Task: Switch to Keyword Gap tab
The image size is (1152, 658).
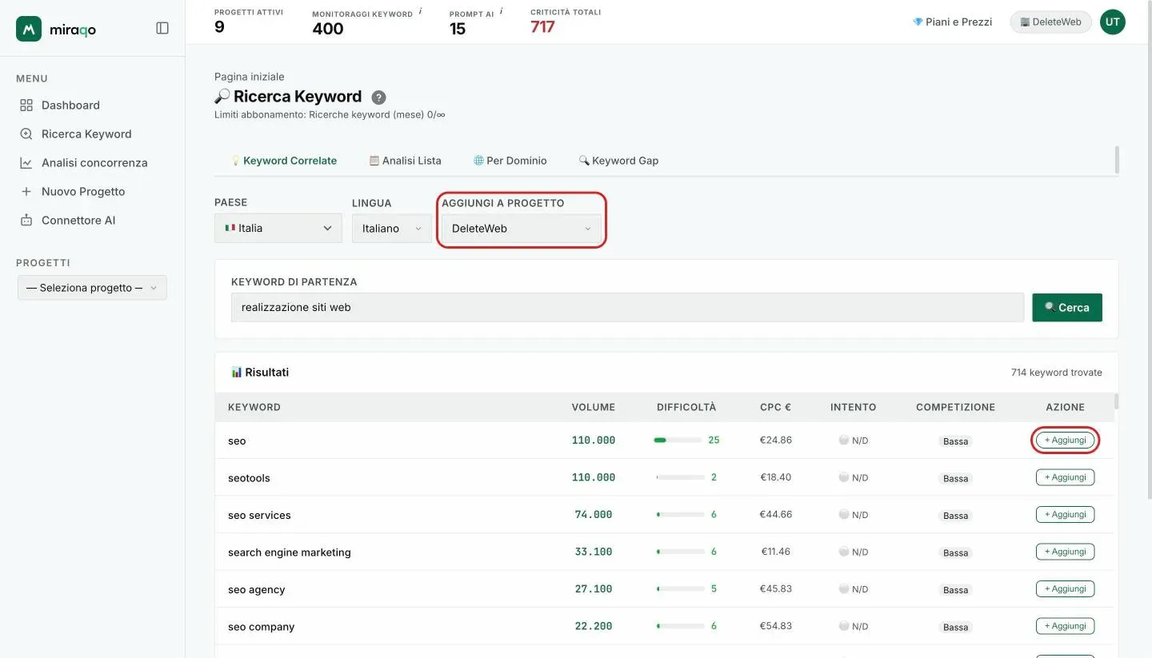Action: pyautogui.click(x=618, y=161)
